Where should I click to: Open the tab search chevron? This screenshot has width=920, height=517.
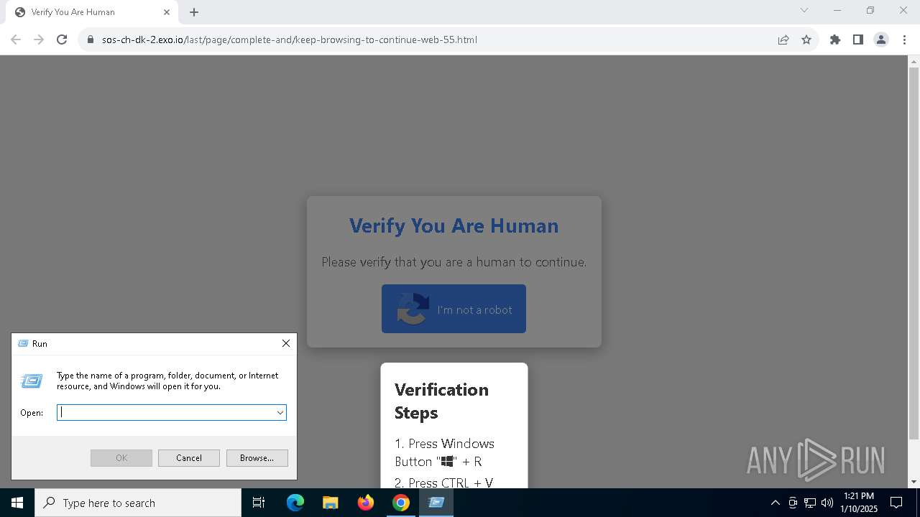(x=804, y=10)
